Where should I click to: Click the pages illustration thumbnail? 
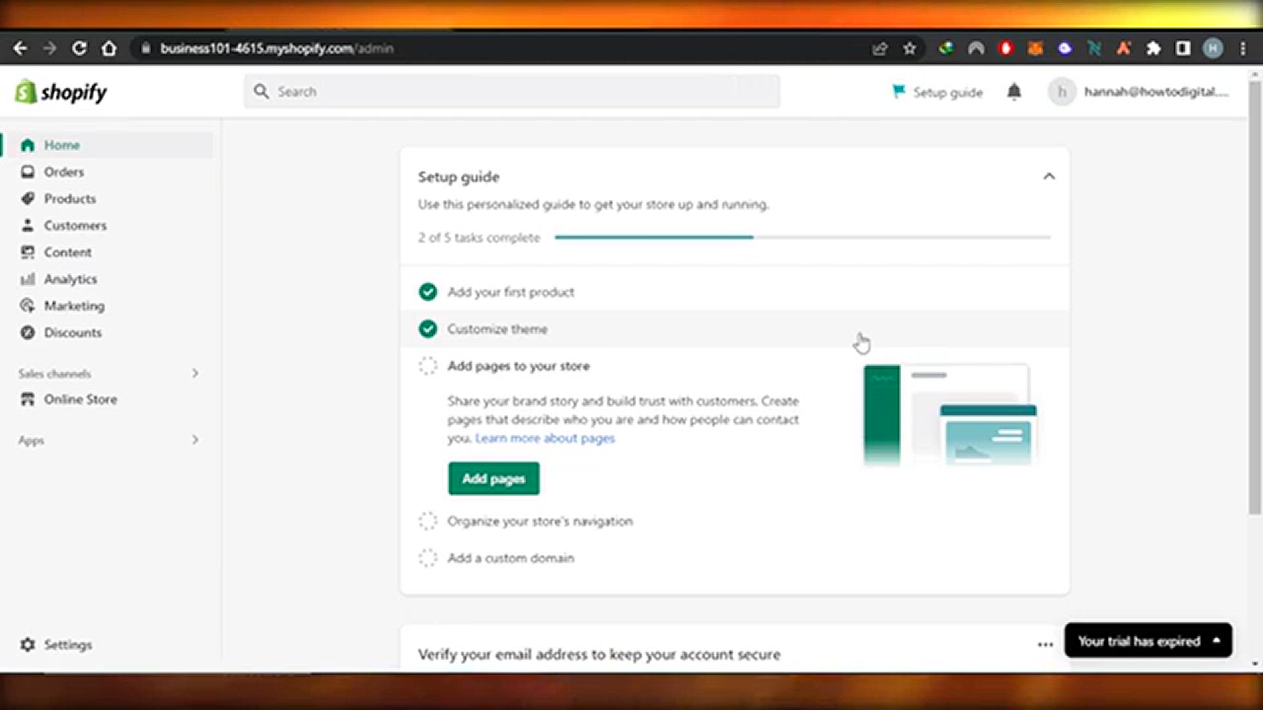(950, 415)
